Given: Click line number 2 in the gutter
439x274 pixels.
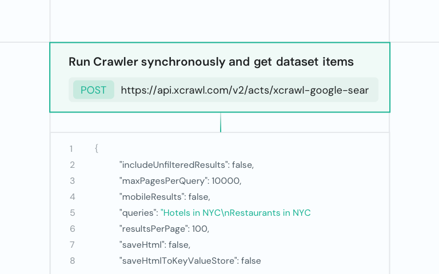Looking at the screenshot, I should 72,165.
